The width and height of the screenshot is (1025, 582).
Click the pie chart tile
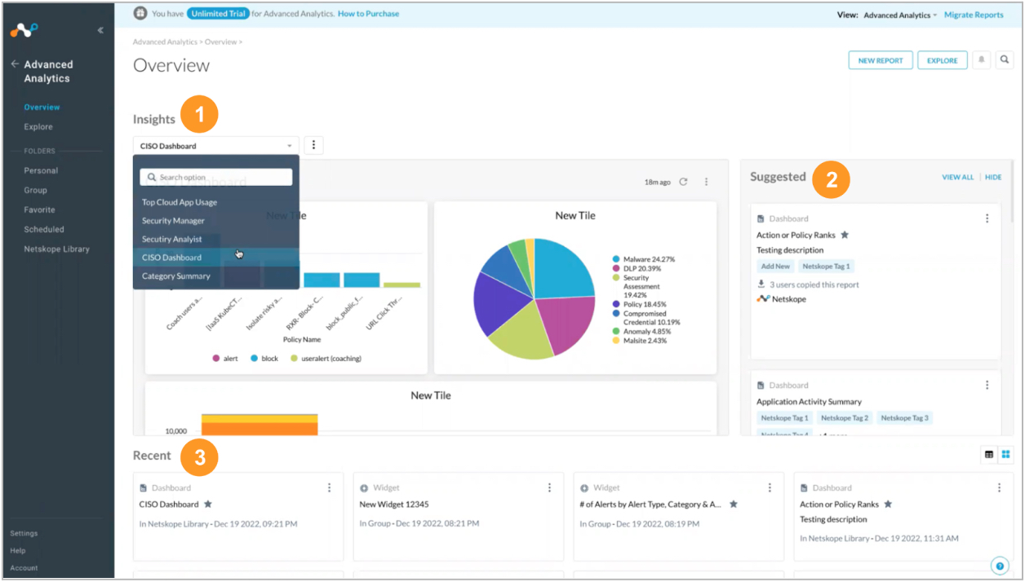[575, 288]
